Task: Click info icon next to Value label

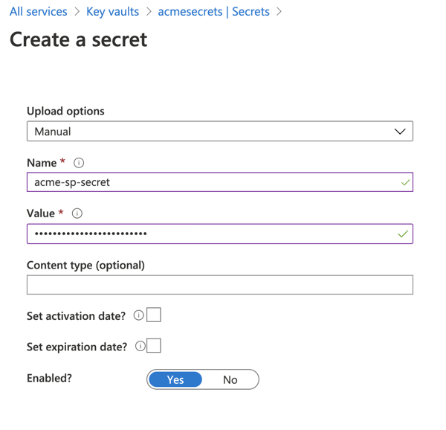Action: click(x=77, y=214)
